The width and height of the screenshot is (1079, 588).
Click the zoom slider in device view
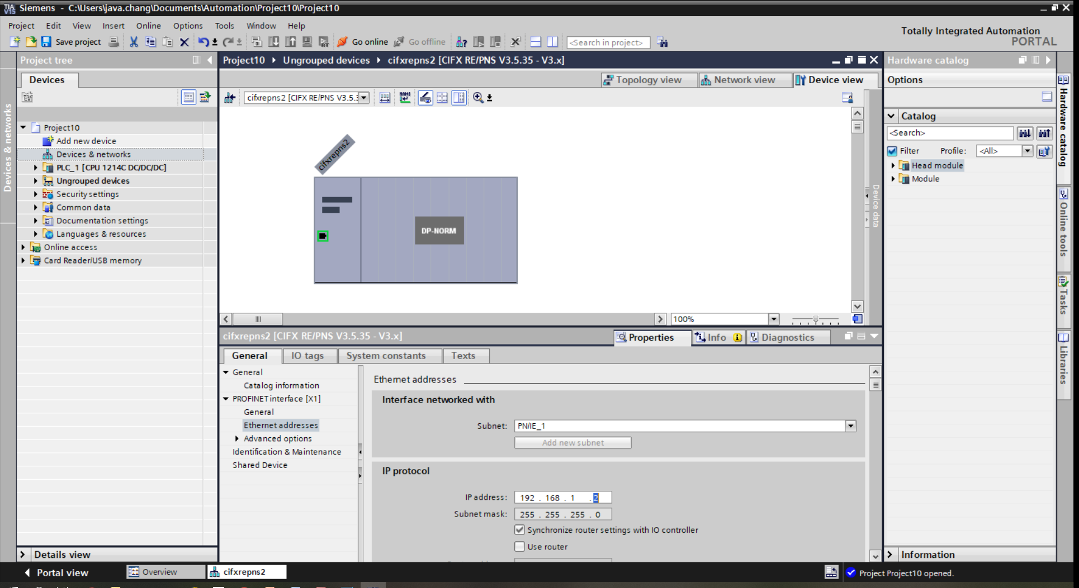(816, 319)
